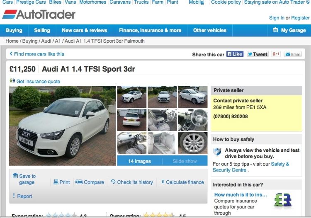Click the Print link text
The height and width of the screenshot is (218, 311).
[65, 182]
